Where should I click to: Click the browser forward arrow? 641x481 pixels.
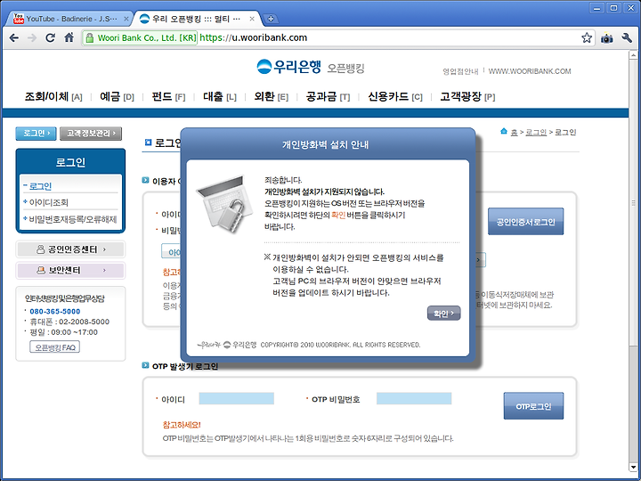[x=32, y=38]
